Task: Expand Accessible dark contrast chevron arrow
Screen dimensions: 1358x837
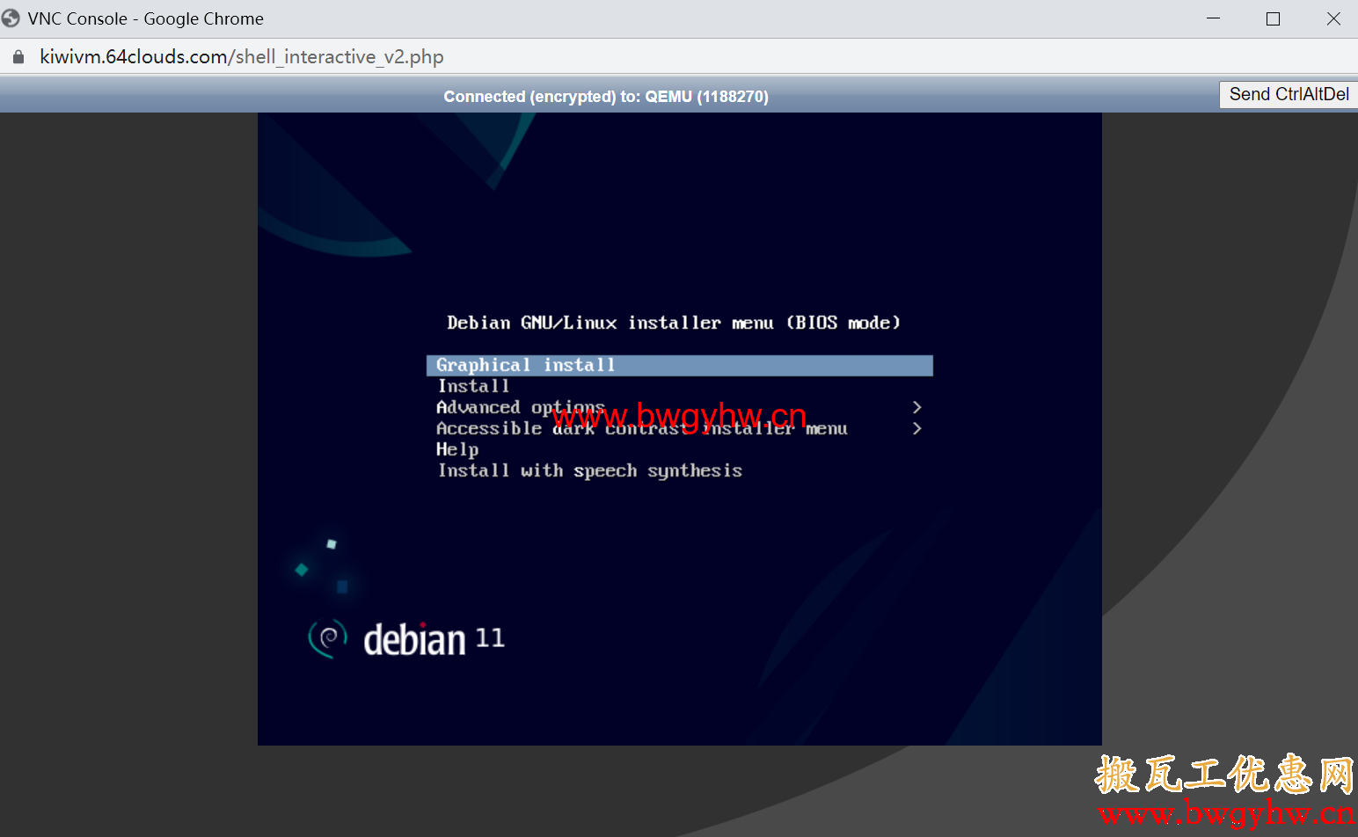Action: tap(916, 428)
